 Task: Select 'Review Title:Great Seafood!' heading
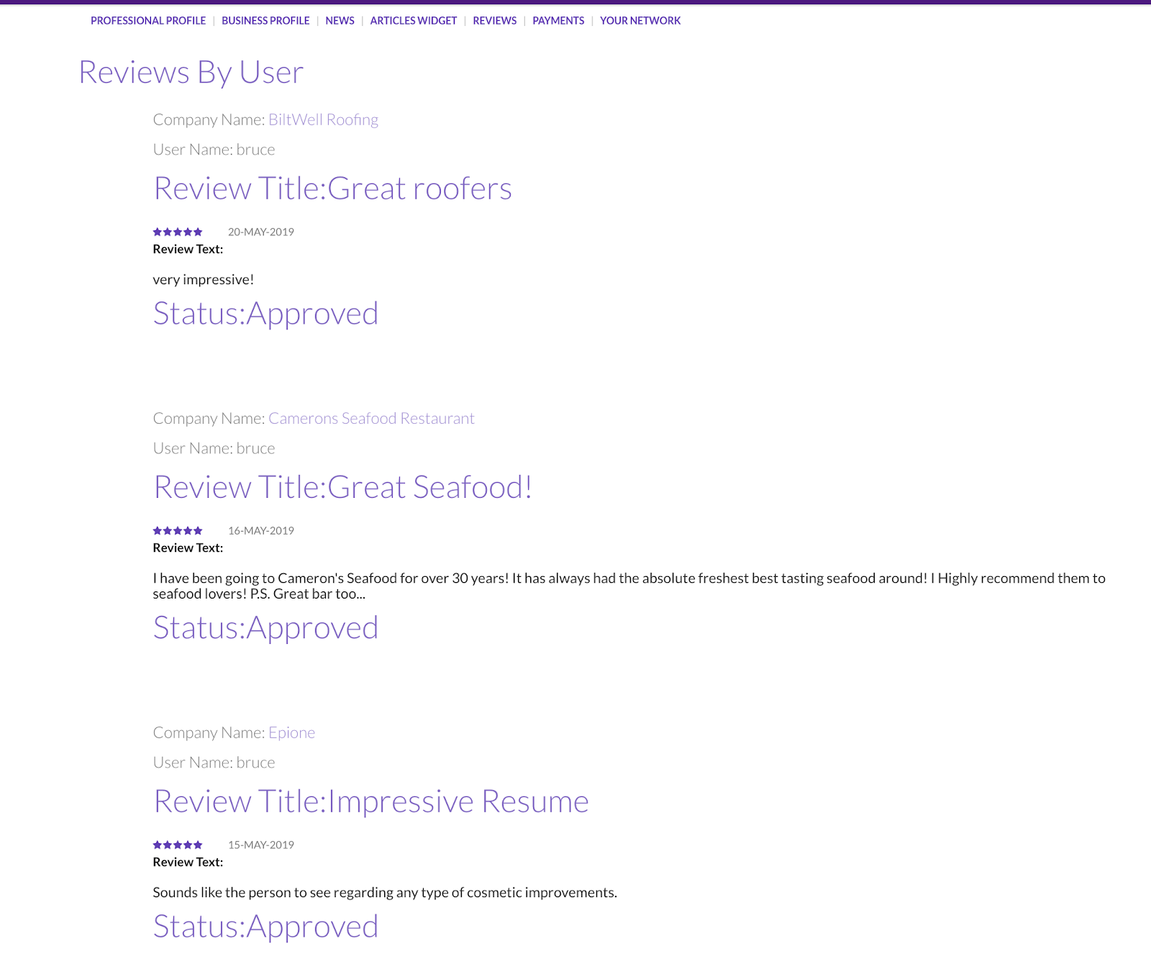coord(343,487)
